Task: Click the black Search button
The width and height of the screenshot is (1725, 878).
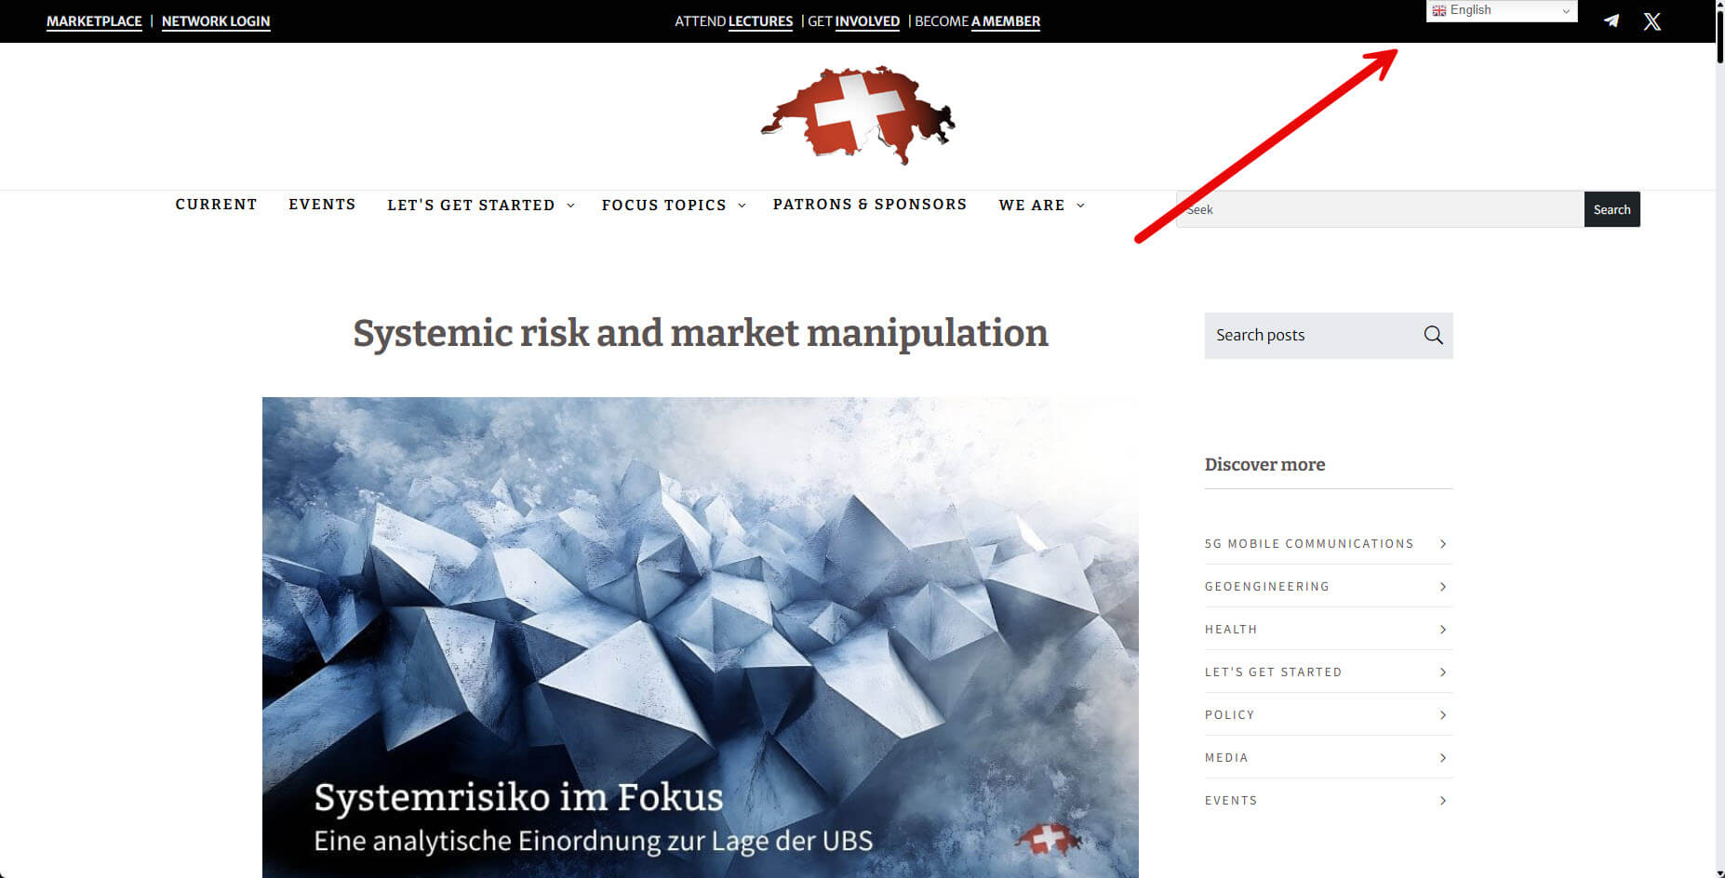Action: point(1611,209)
